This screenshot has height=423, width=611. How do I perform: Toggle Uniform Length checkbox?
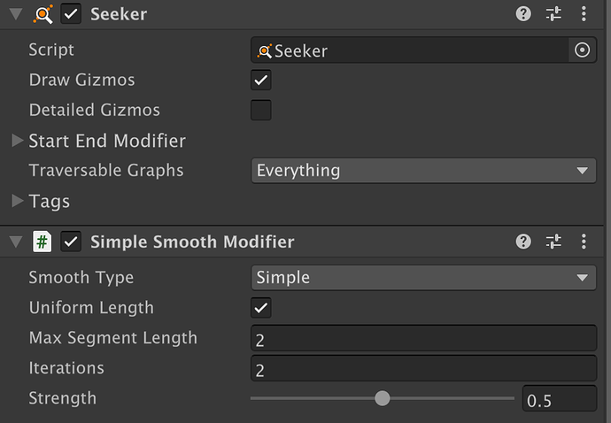point(260,308)
